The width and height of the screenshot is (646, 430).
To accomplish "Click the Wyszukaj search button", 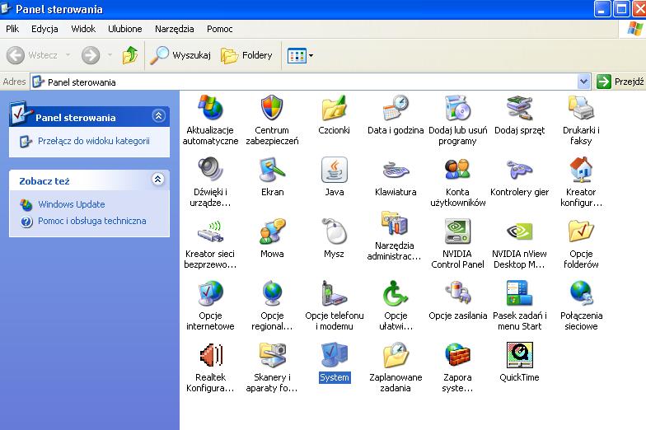I will (x=180, y=55).
